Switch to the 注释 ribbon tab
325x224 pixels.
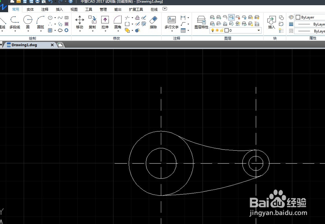(x=45, y=9)
